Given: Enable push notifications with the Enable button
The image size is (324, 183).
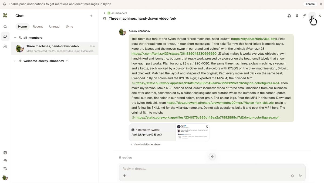Looking at the screenshot, I should pyautogui.click(x=310, y=4).
